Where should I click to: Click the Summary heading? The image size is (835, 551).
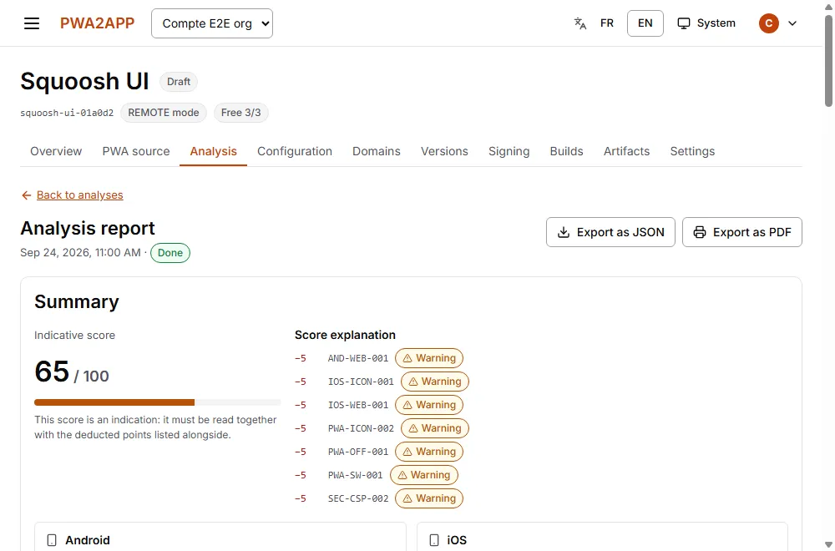click(x=77, y=302)
